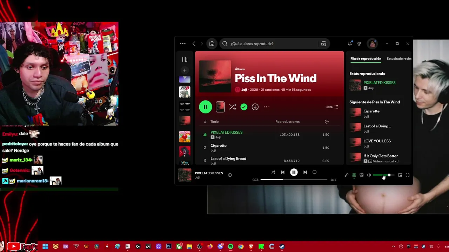Enter fullscreen with the expand icon

(x=408, y=175)
